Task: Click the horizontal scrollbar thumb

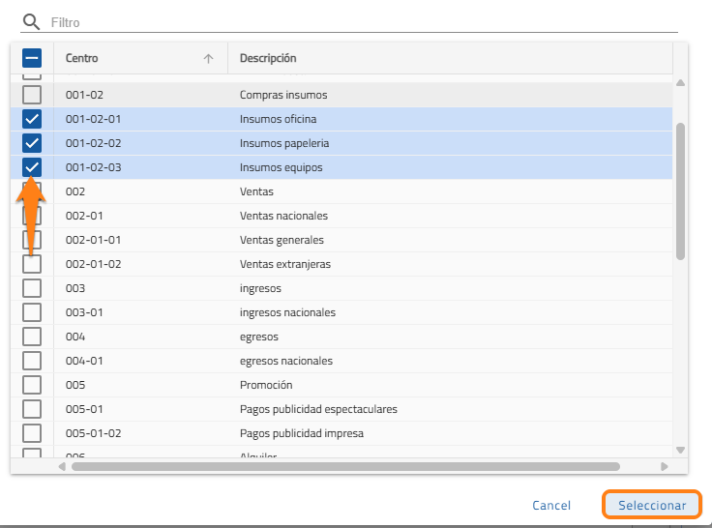Action: [344, 466]
